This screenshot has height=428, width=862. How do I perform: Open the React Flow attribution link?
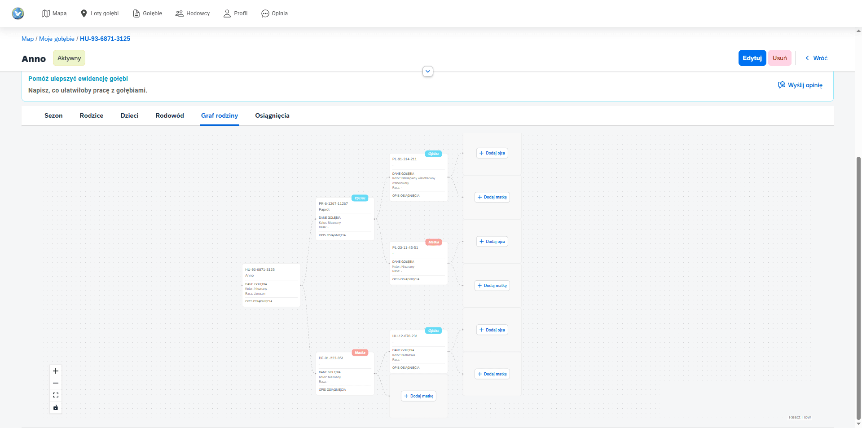pos(800,417)
